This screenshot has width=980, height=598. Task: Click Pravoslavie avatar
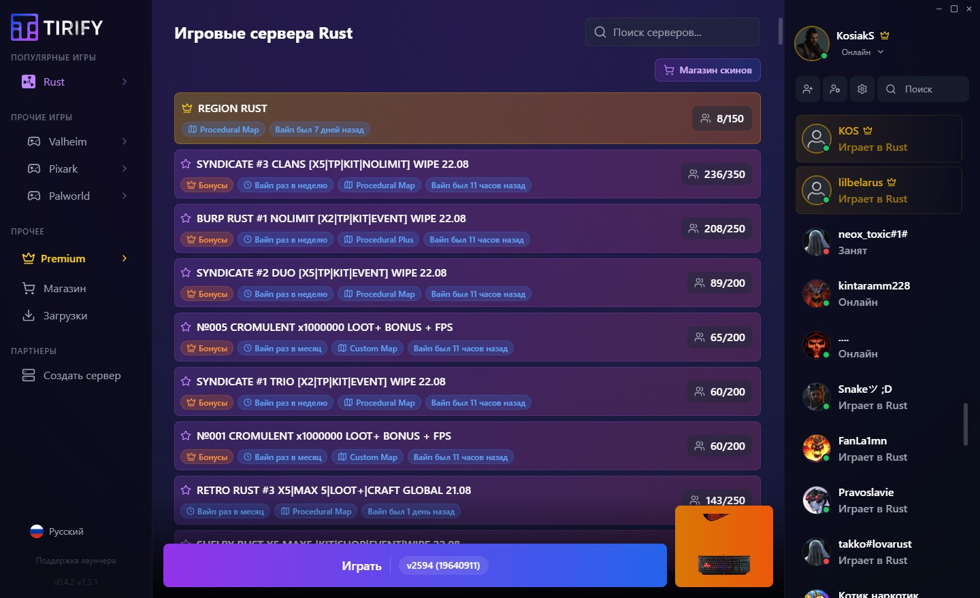pyautogui.click(x=817, y=500)
